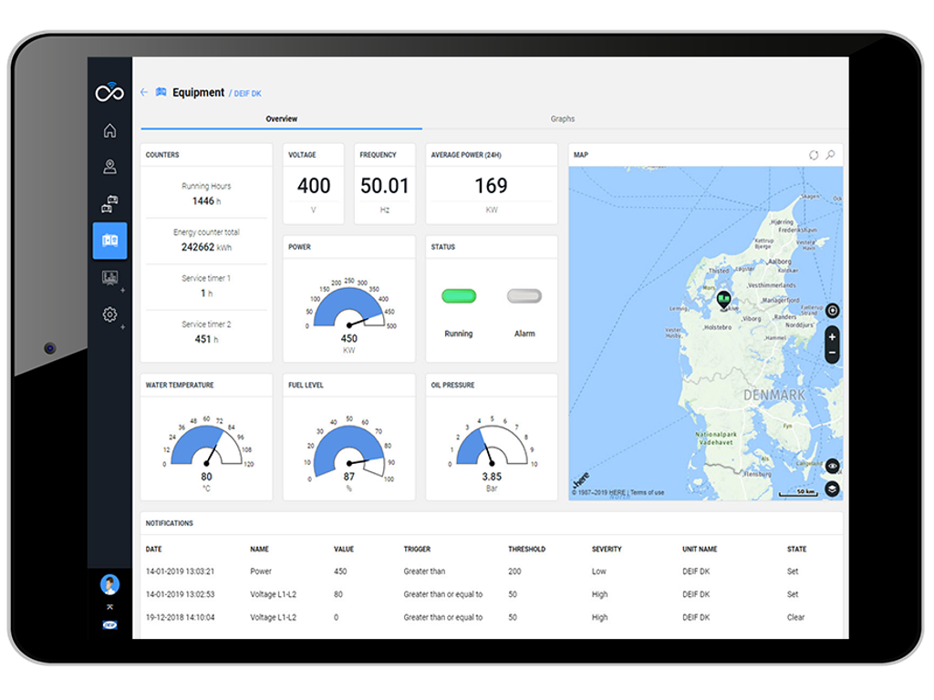Open the Terms of use link on the map
Image resolution: width=934 pixels, height=700 pixels.
(x=647, y=493)
